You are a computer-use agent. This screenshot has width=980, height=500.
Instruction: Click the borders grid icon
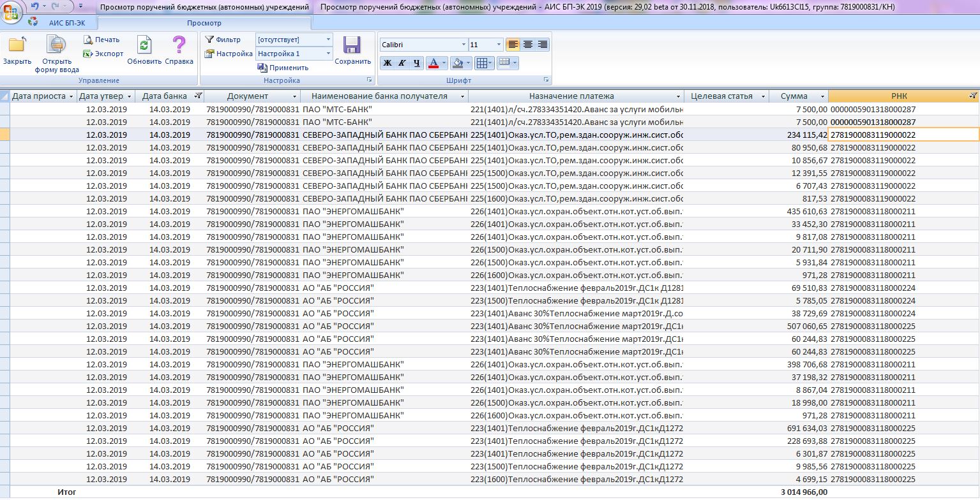pyautogui.click(x=481, y=63)
